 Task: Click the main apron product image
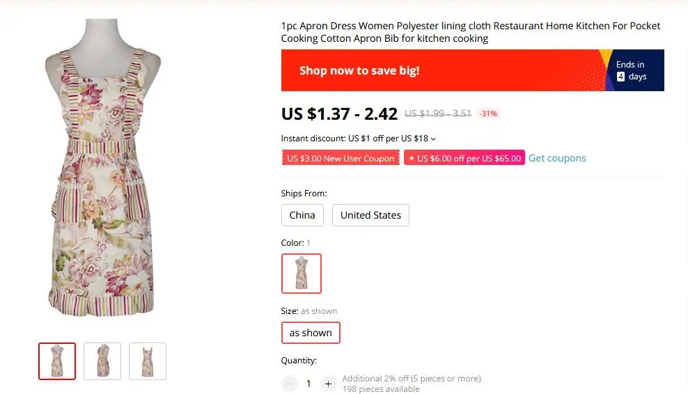click(102, 168)
